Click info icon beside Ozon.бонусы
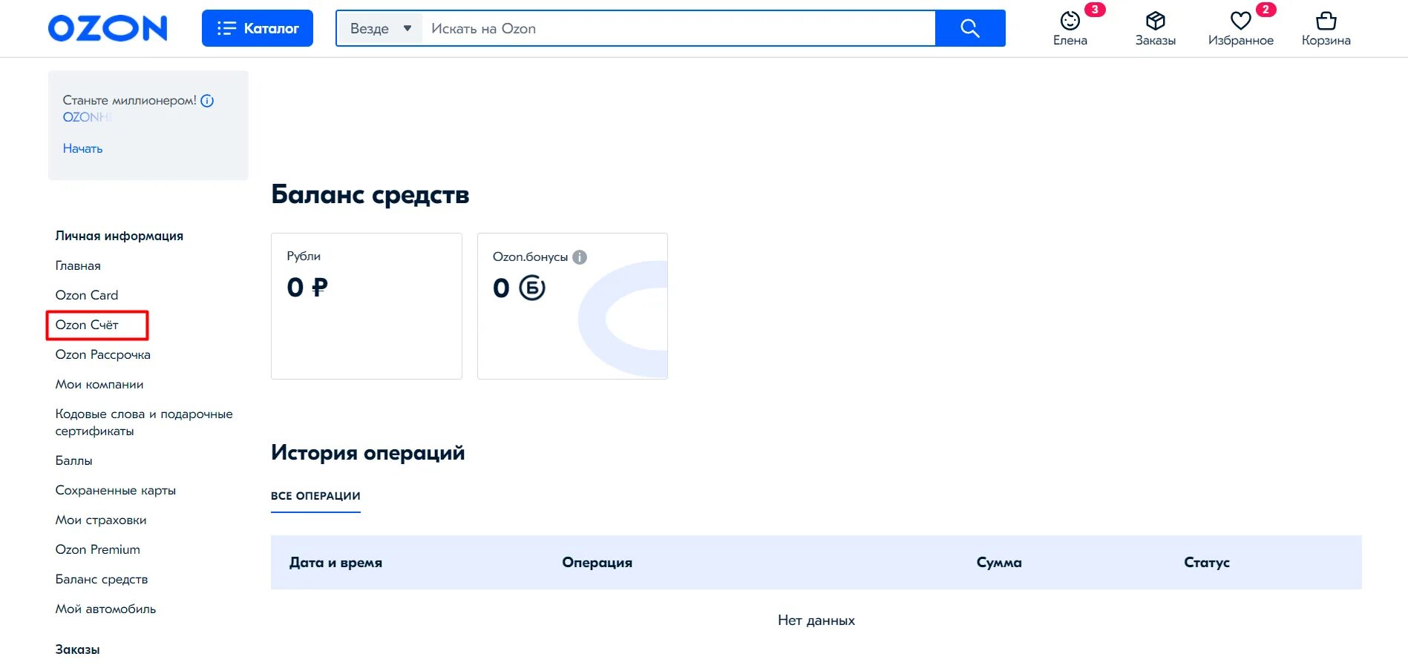The height and width of the screenshot is (665, 1408). point(580,257)
